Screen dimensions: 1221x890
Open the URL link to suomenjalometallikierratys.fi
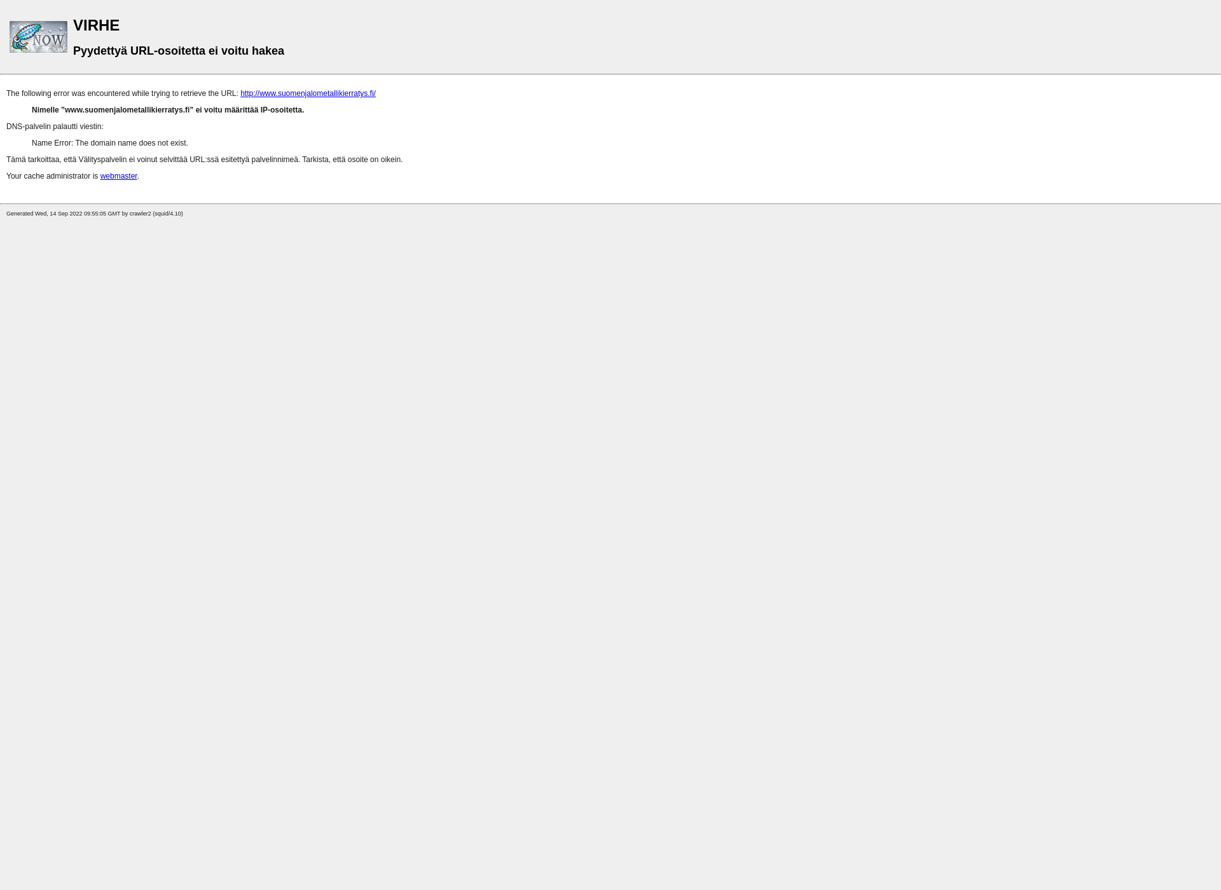coord(307,93)
